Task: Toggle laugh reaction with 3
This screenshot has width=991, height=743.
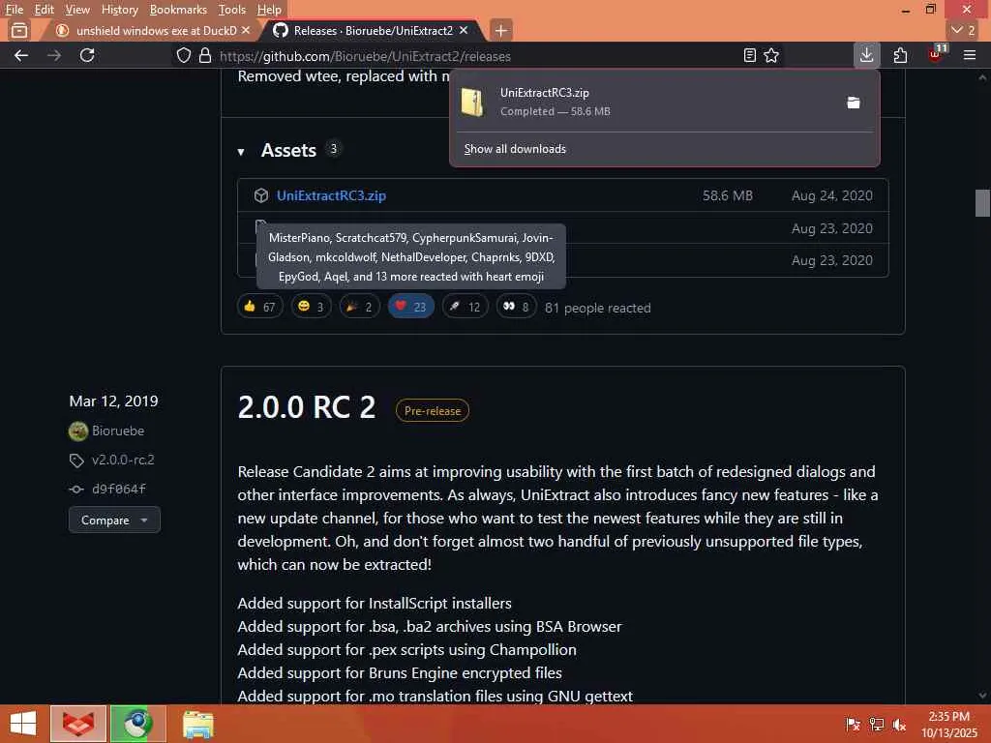Action: coord(311,307)
